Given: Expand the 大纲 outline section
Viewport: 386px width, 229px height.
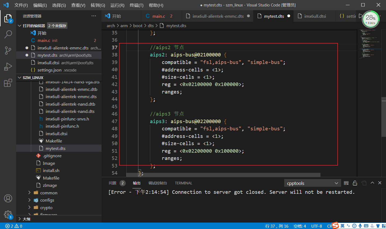Looking at the screenshot, I should (19, 219).
